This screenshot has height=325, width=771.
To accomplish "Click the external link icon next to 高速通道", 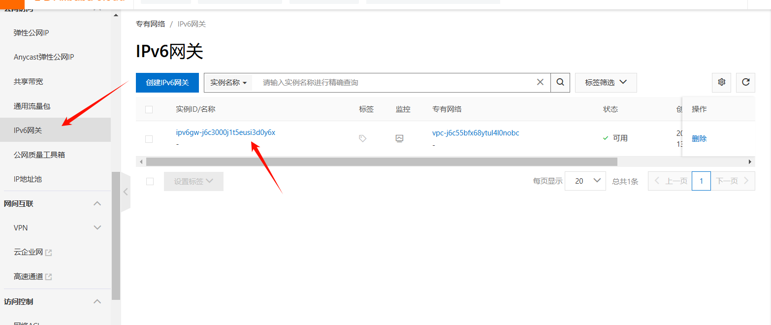I will click(49, 277).
